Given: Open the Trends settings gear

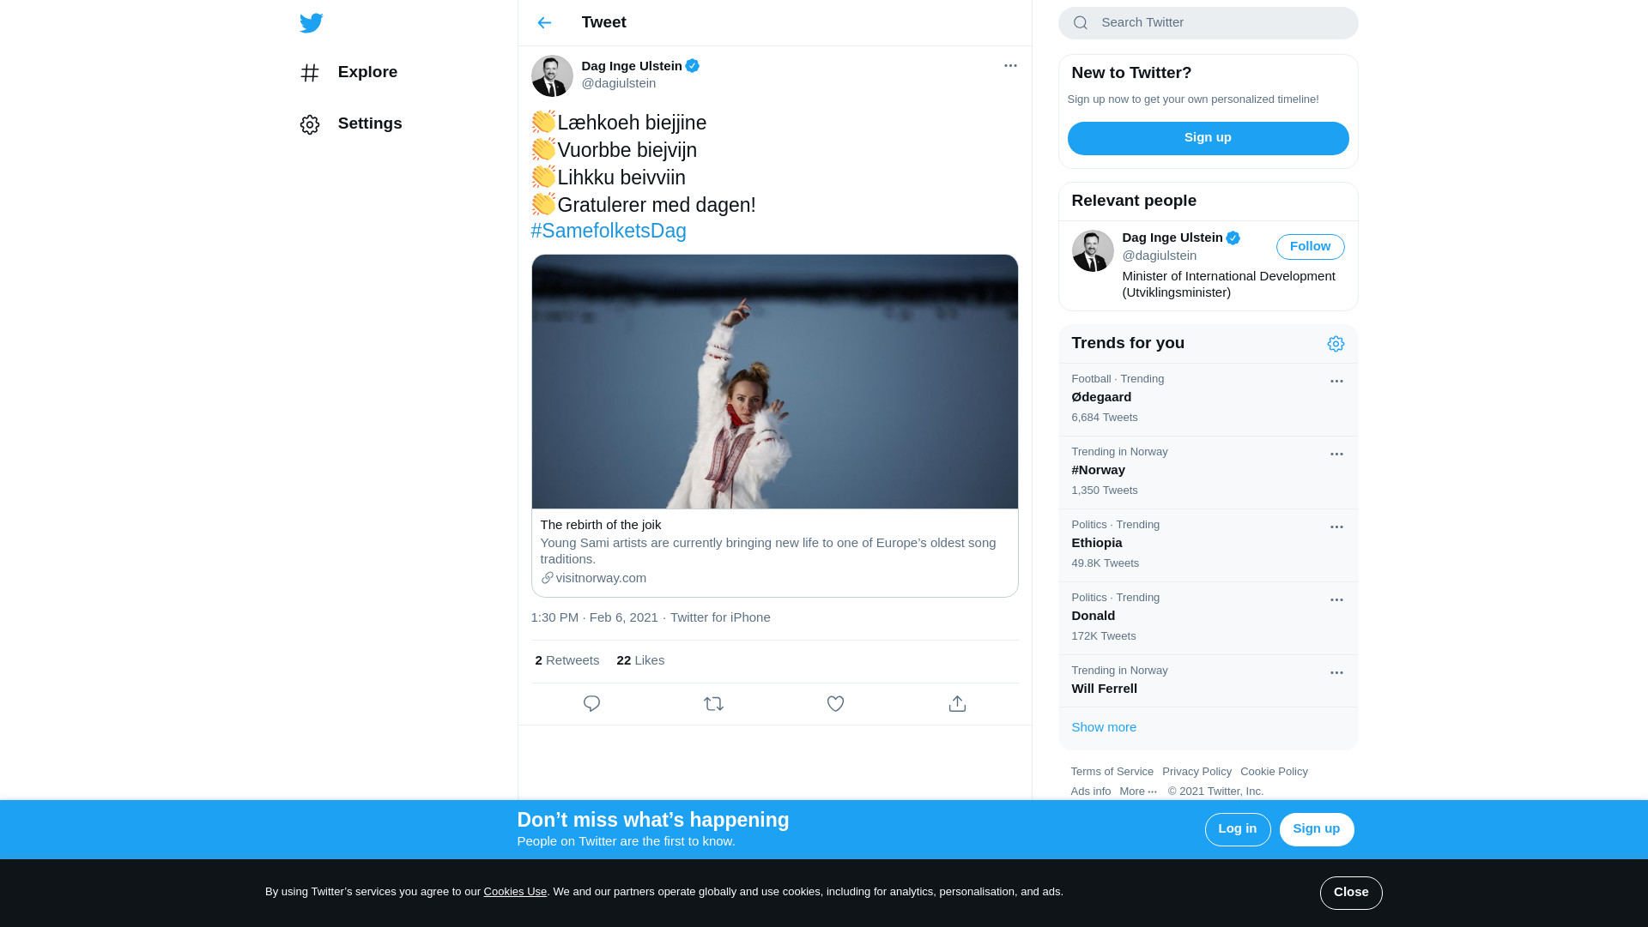Looking at the screenshot, I should [x=1336, y=344].
